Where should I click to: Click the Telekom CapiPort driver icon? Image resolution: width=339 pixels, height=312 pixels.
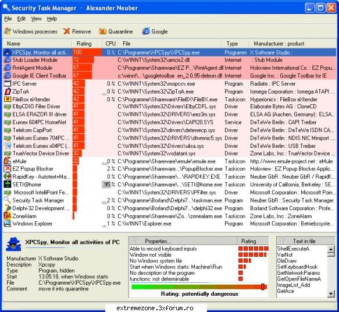click(8, 130)
